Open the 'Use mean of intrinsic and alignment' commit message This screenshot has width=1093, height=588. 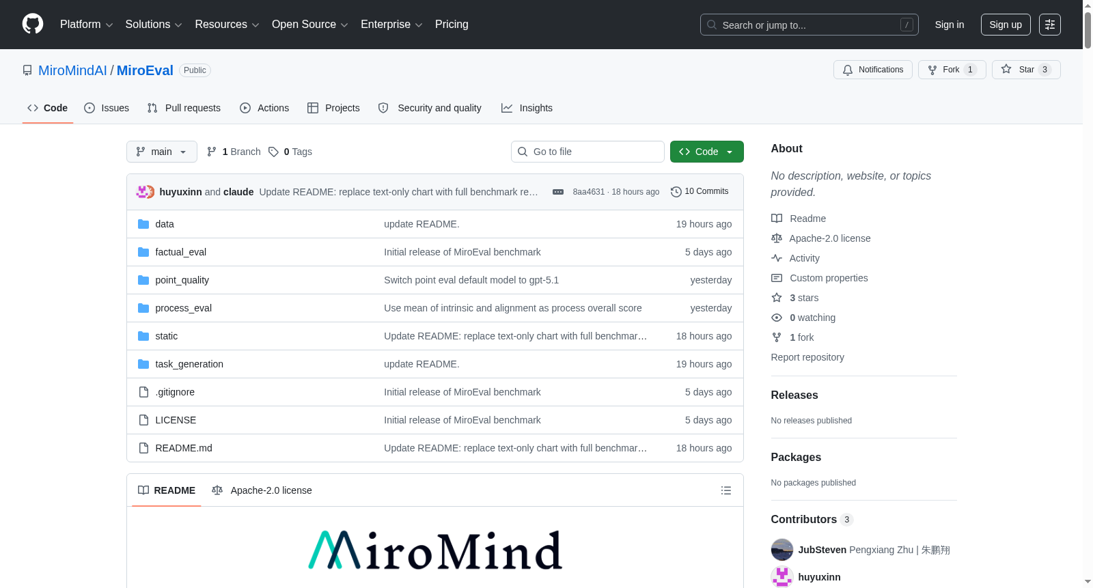click(x=513, y=308)
